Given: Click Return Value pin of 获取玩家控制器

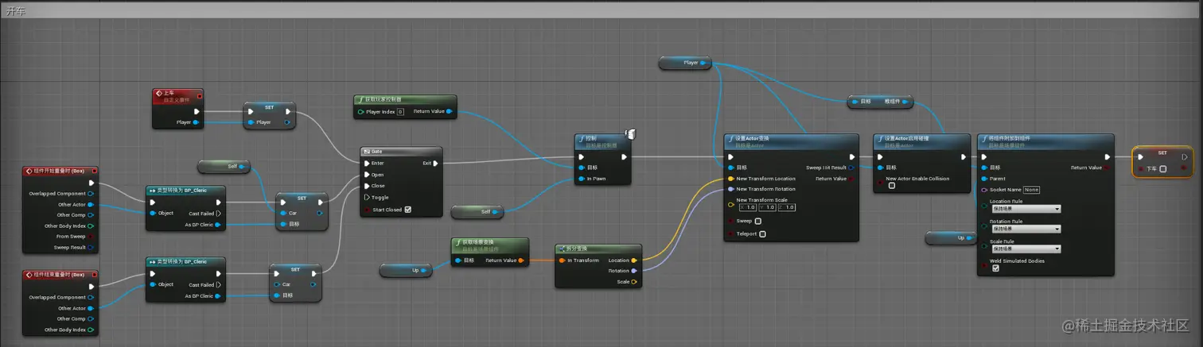Looking at the screenshot, I should click(450, 111).
